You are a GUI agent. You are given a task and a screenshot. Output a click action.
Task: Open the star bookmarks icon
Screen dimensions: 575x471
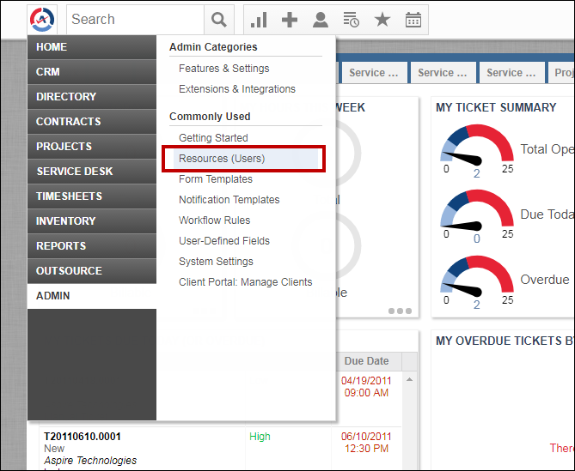pyautogui.click(x=382, y=20)
